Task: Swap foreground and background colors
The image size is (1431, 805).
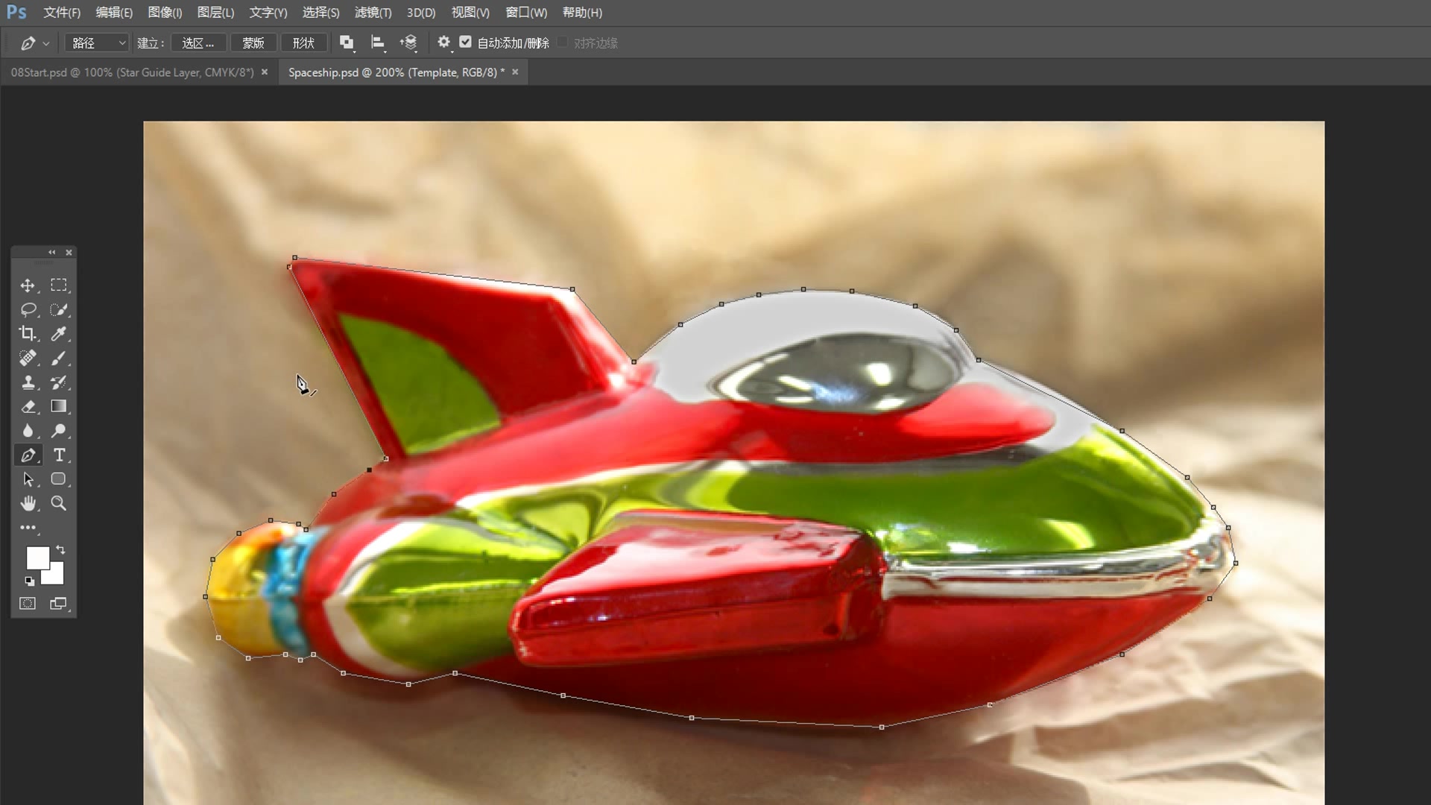Action: [x=60, y=550]
